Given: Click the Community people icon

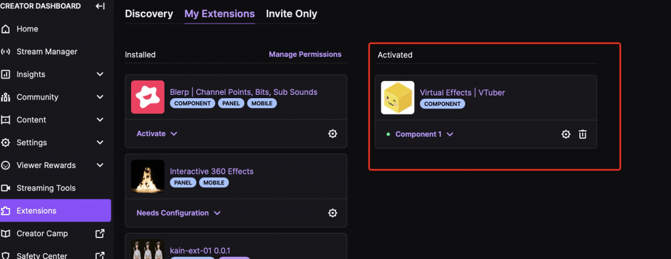Looking at the screenshot, I should pyautogui.click(x=5, y=97).
